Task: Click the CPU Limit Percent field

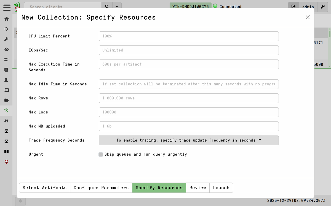Action: (189, 36)
